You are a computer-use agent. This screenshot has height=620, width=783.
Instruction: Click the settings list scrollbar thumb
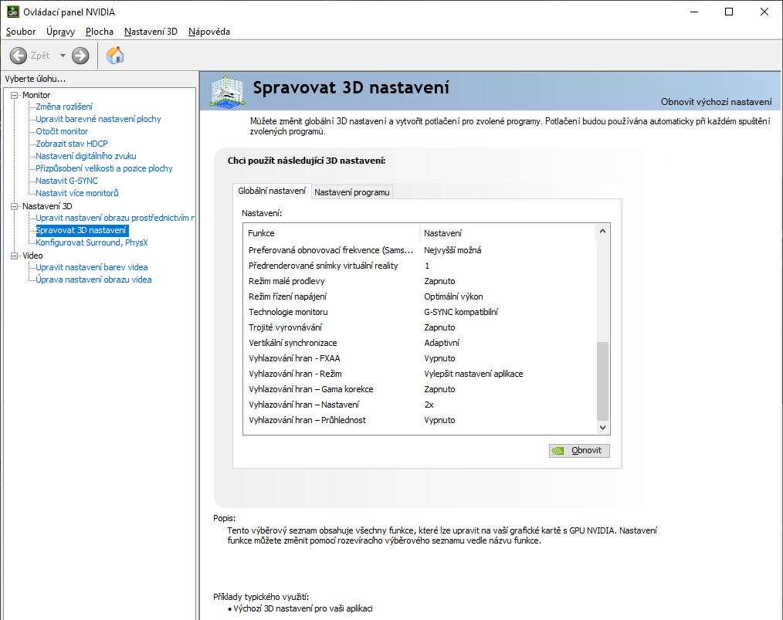tap(603, 381)
